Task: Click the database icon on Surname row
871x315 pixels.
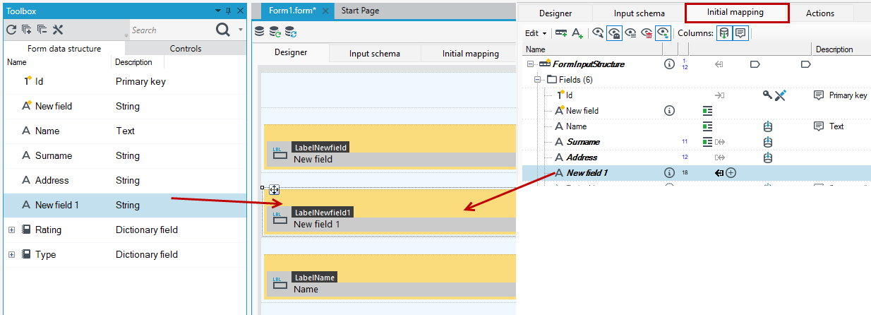Action: click(767, 142)
